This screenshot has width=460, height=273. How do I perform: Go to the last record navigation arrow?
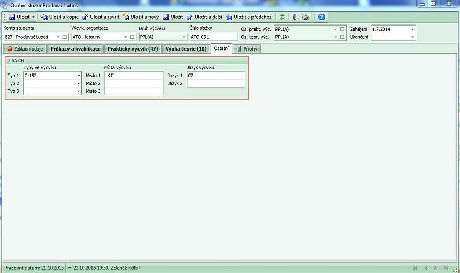(x=446, y=268)
